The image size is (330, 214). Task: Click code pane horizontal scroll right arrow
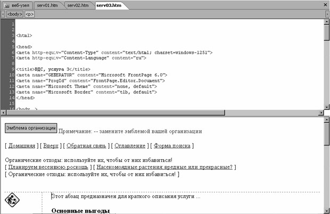click(321, 113)
